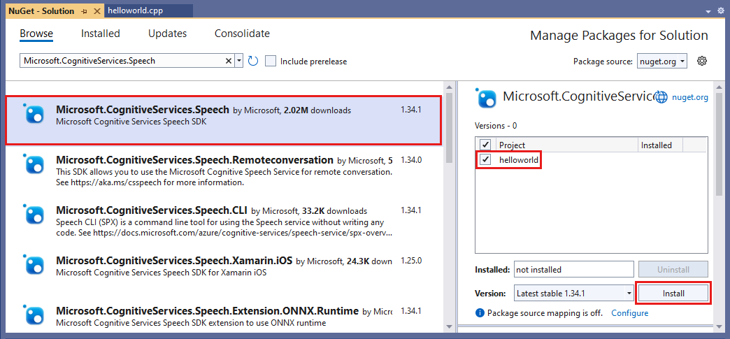This screenshot has height=339, width=730.
Task: Click details pane scroll up arrow
Action: click(719, 87)
